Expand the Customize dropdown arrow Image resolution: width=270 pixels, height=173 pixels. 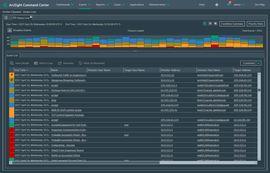tap(259, 63)
